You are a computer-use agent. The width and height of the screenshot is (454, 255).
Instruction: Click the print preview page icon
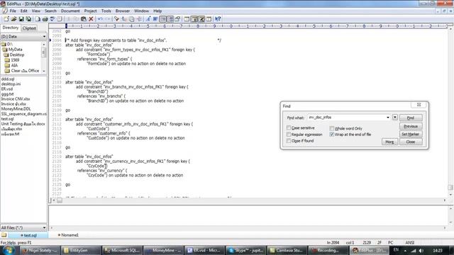(x=38, y=19)
